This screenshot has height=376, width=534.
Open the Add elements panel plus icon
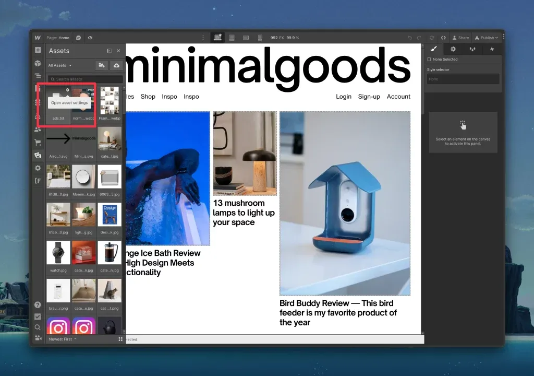point(38,50)
